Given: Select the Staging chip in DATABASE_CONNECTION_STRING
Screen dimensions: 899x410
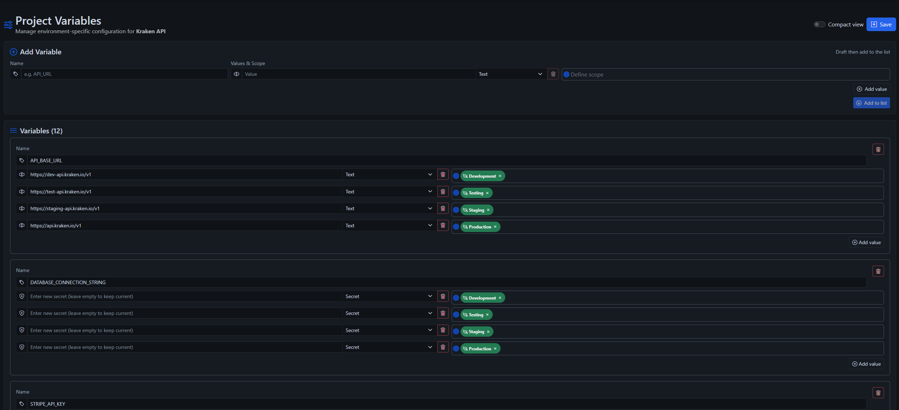Looking at the screenshot, I should pos(475,331).
